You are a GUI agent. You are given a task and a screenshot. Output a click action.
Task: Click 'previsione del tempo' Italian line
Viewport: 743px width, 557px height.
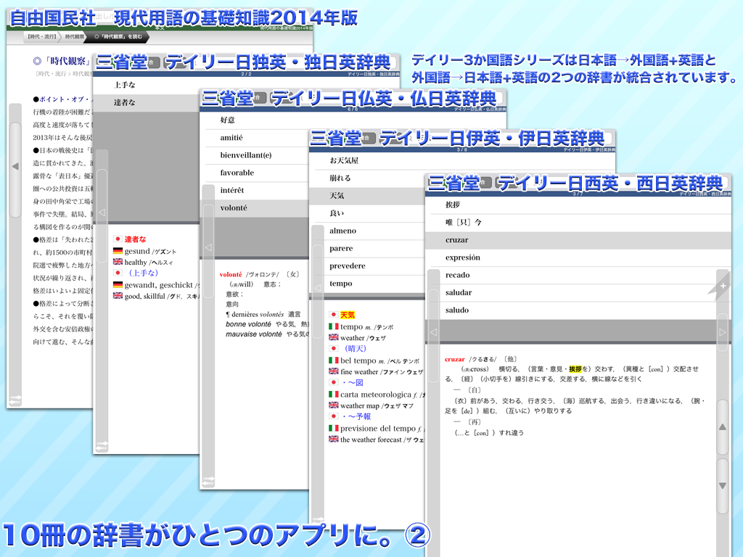378,429
